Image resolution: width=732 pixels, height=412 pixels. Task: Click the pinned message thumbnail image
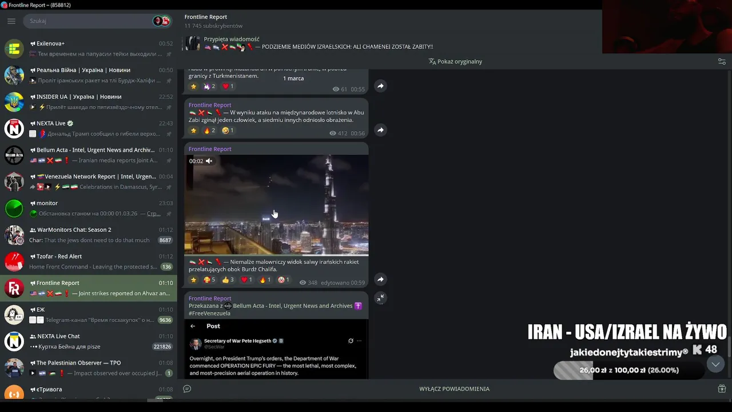tap(193, 43)
